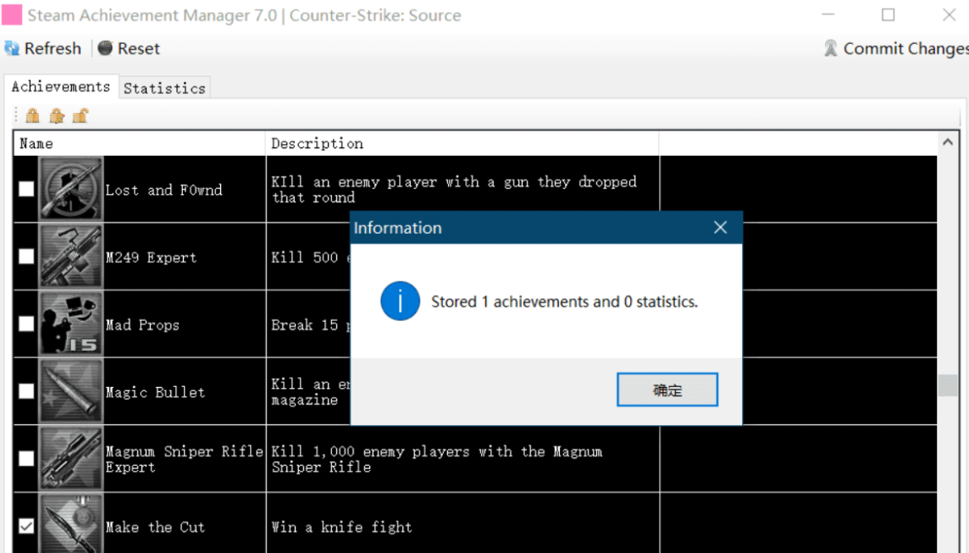This screenshot has width=969, height=553.
Task: Select the Achievements tab
Action: (61, 86)
